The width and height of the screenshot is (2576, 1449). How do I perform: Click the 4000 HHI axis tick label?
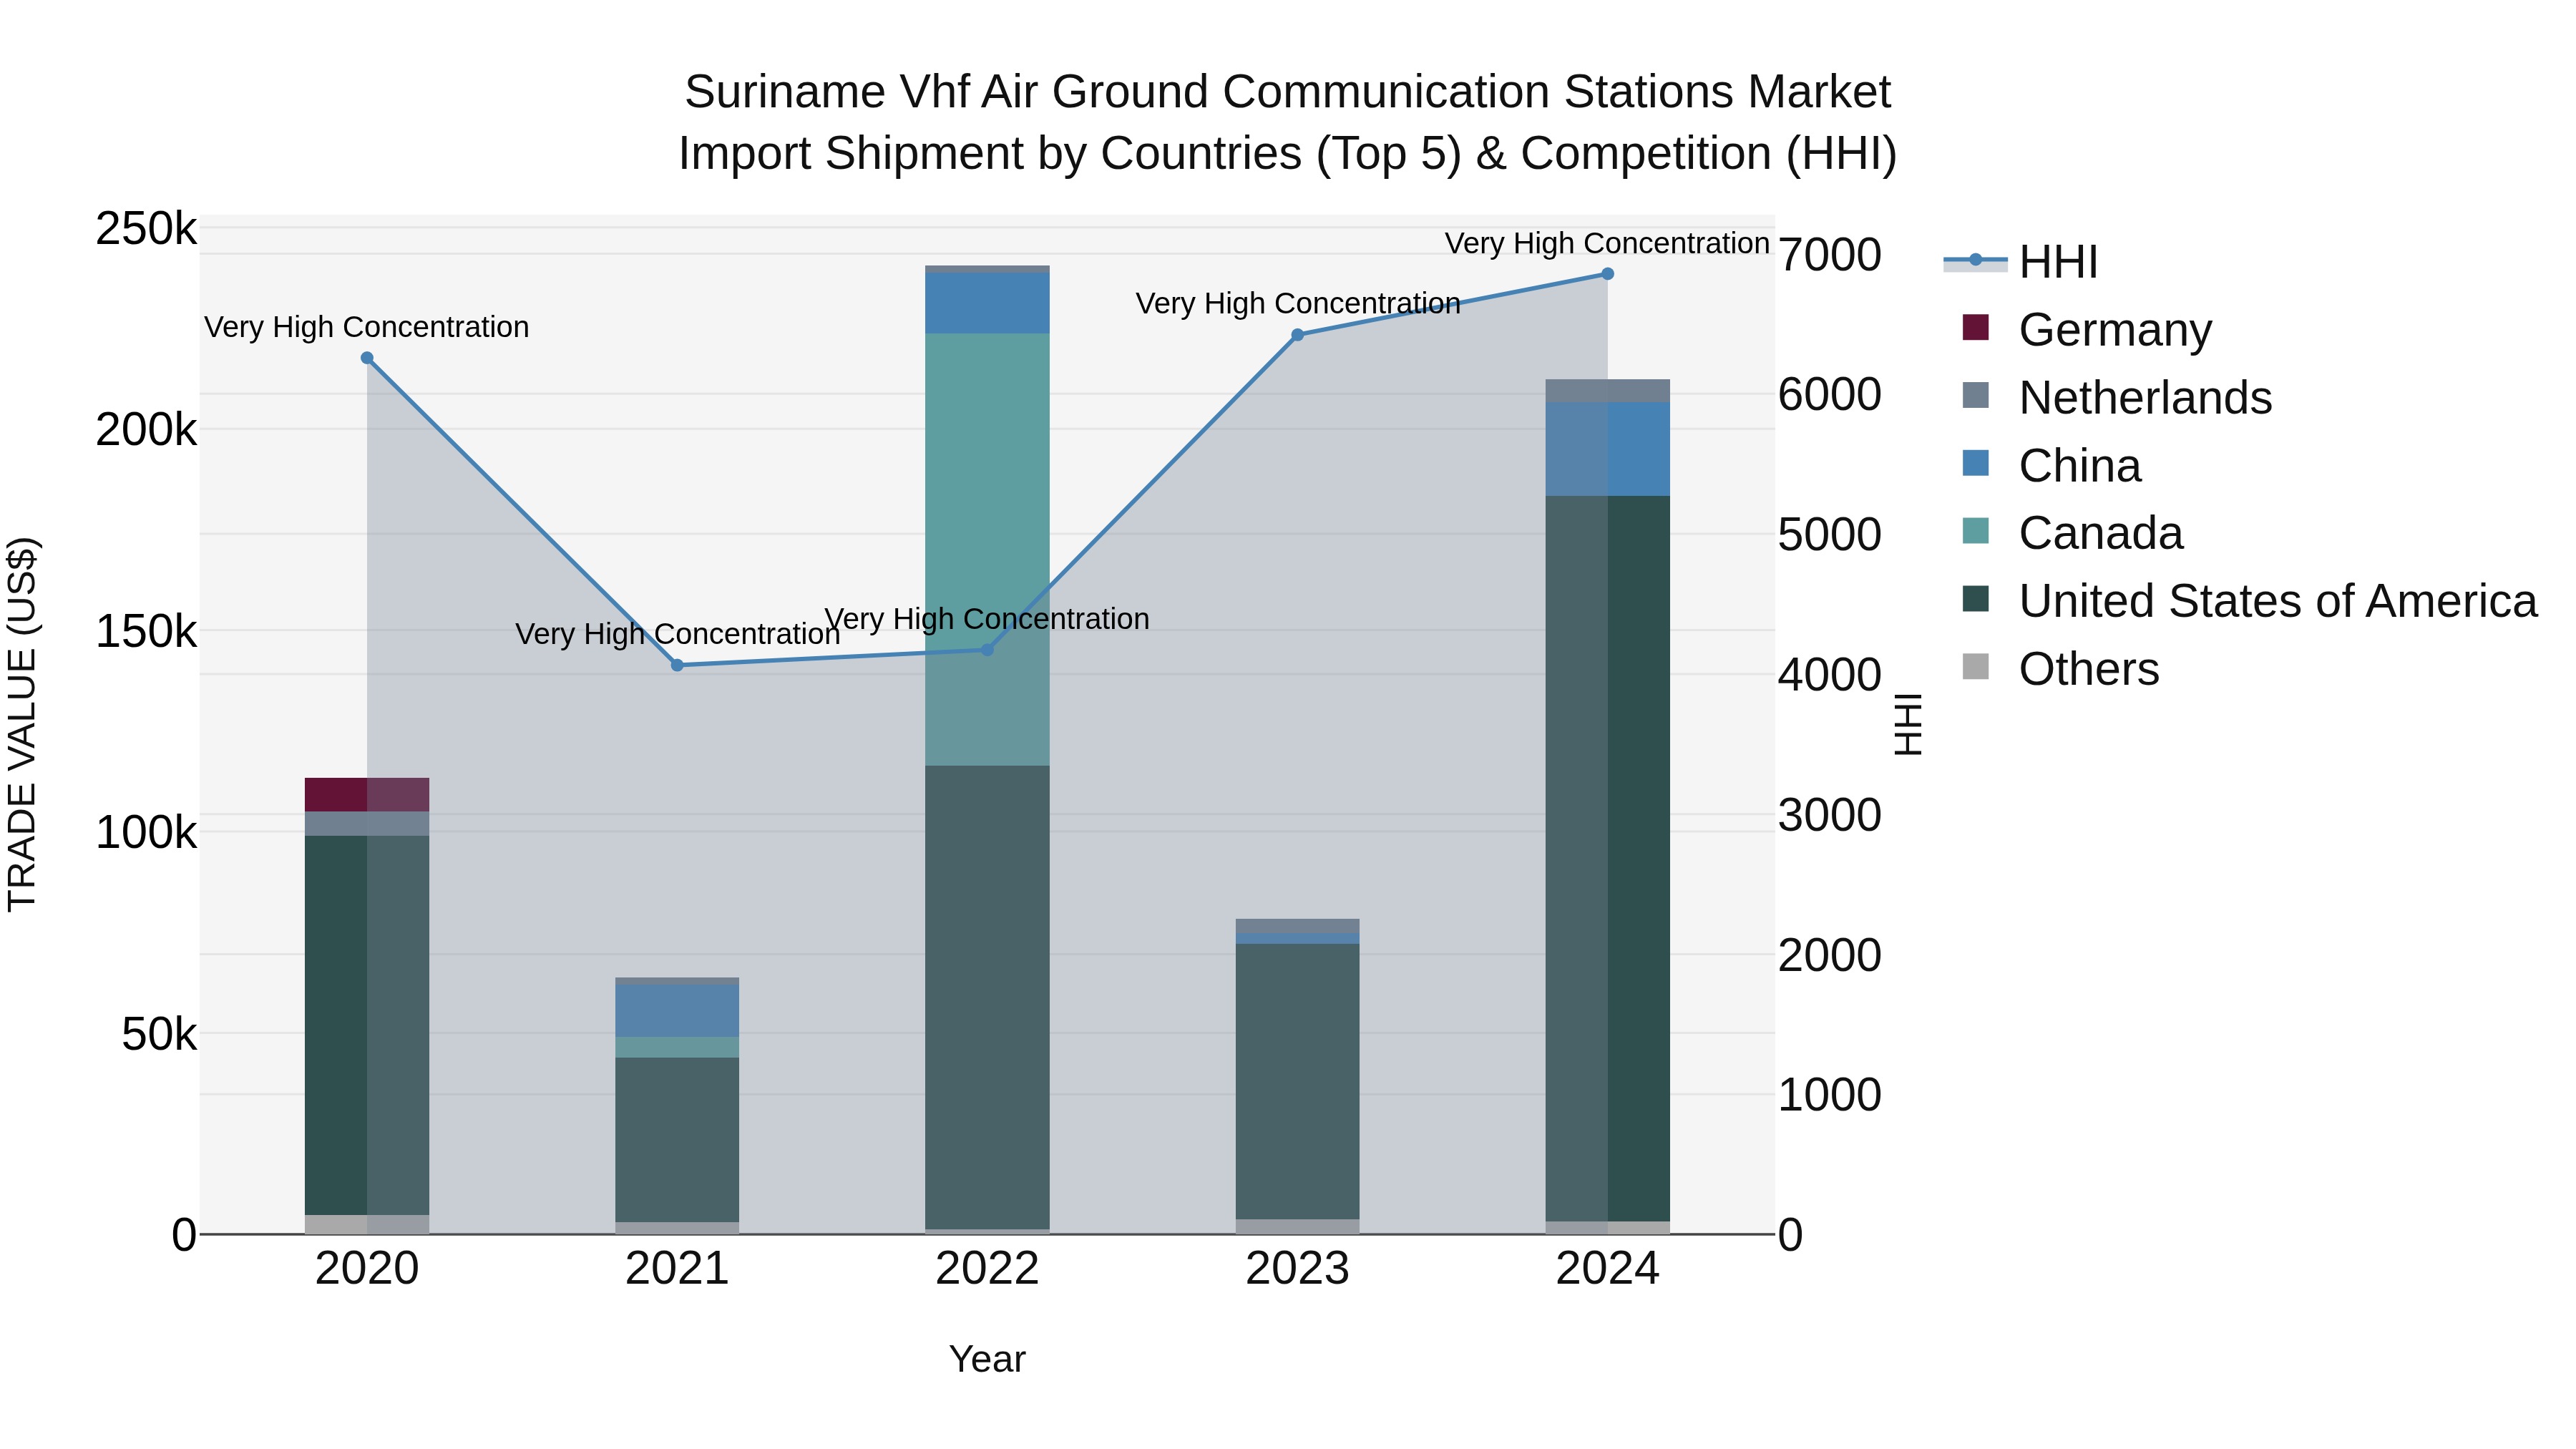(x=1830, y=674)
